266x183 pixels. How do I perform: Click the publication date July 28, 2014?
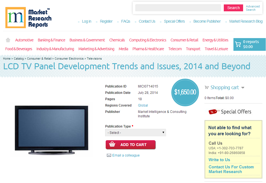[x=148, y=93]
